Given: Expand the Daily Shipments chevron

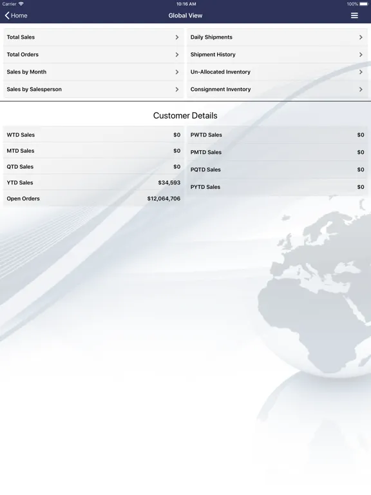Looking at the screenshot, I should [x=361, y=37].
